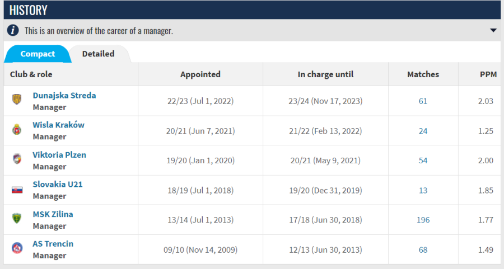504x269 pixels.
Task: Open the Dunajska Streda club link
Action: pyautogui.click(x=64, y=95)
